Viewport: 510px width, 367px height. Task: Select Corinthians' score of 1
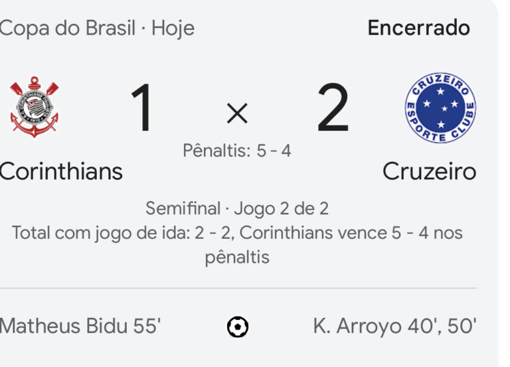[x=143, y=110]
